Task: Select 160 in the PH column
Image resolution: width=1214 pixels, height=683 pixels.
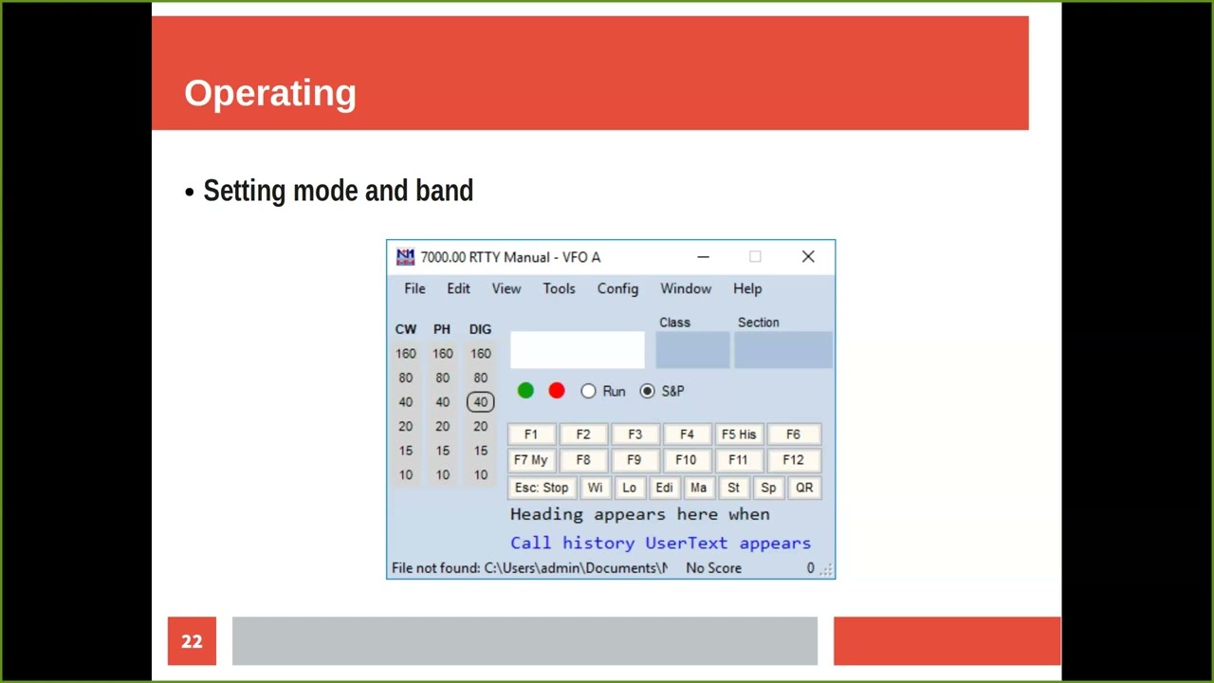Action: point(443,354)
